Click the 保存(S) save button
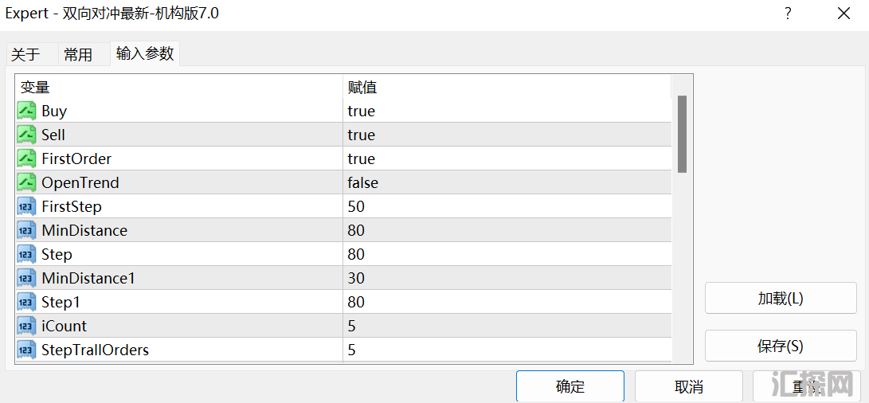 [781, 346]
